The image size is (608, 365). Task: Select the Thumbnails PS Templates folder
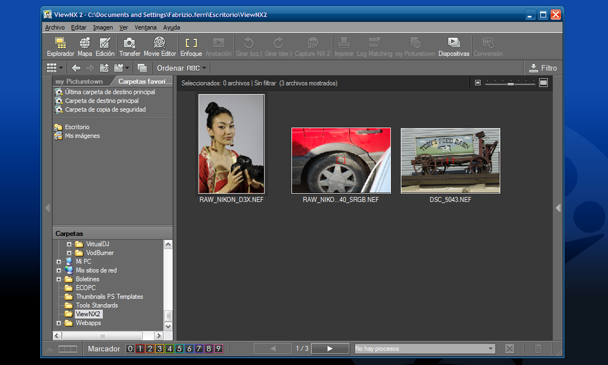click(104, 297)
